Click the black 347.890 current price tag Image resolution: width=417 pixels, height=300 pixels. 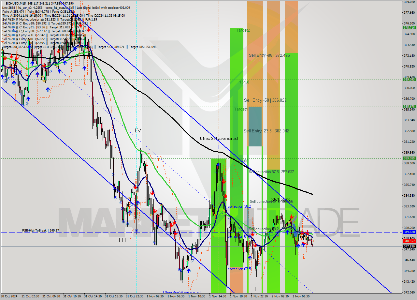409,246
